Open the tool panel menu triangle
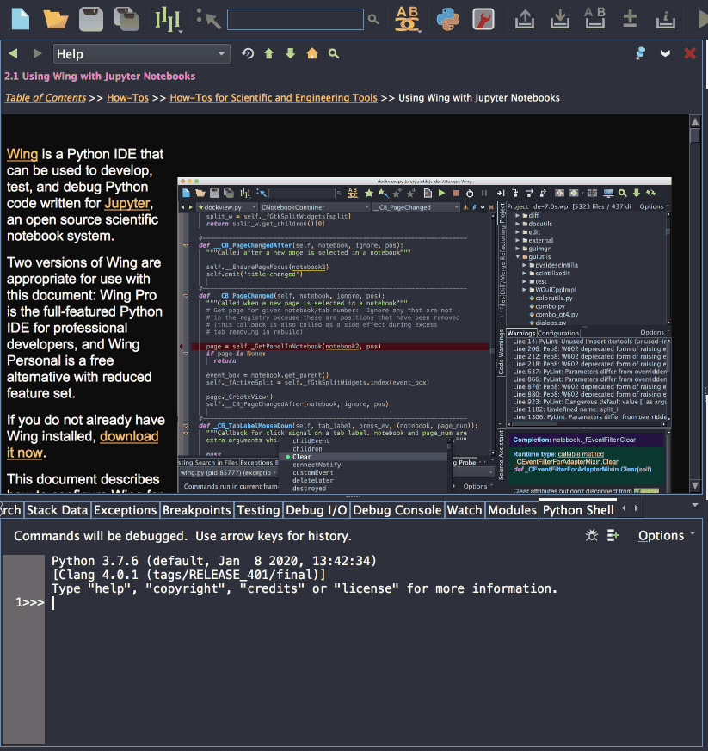Screen dimensions: 708x751 click(x=694, y=505)
